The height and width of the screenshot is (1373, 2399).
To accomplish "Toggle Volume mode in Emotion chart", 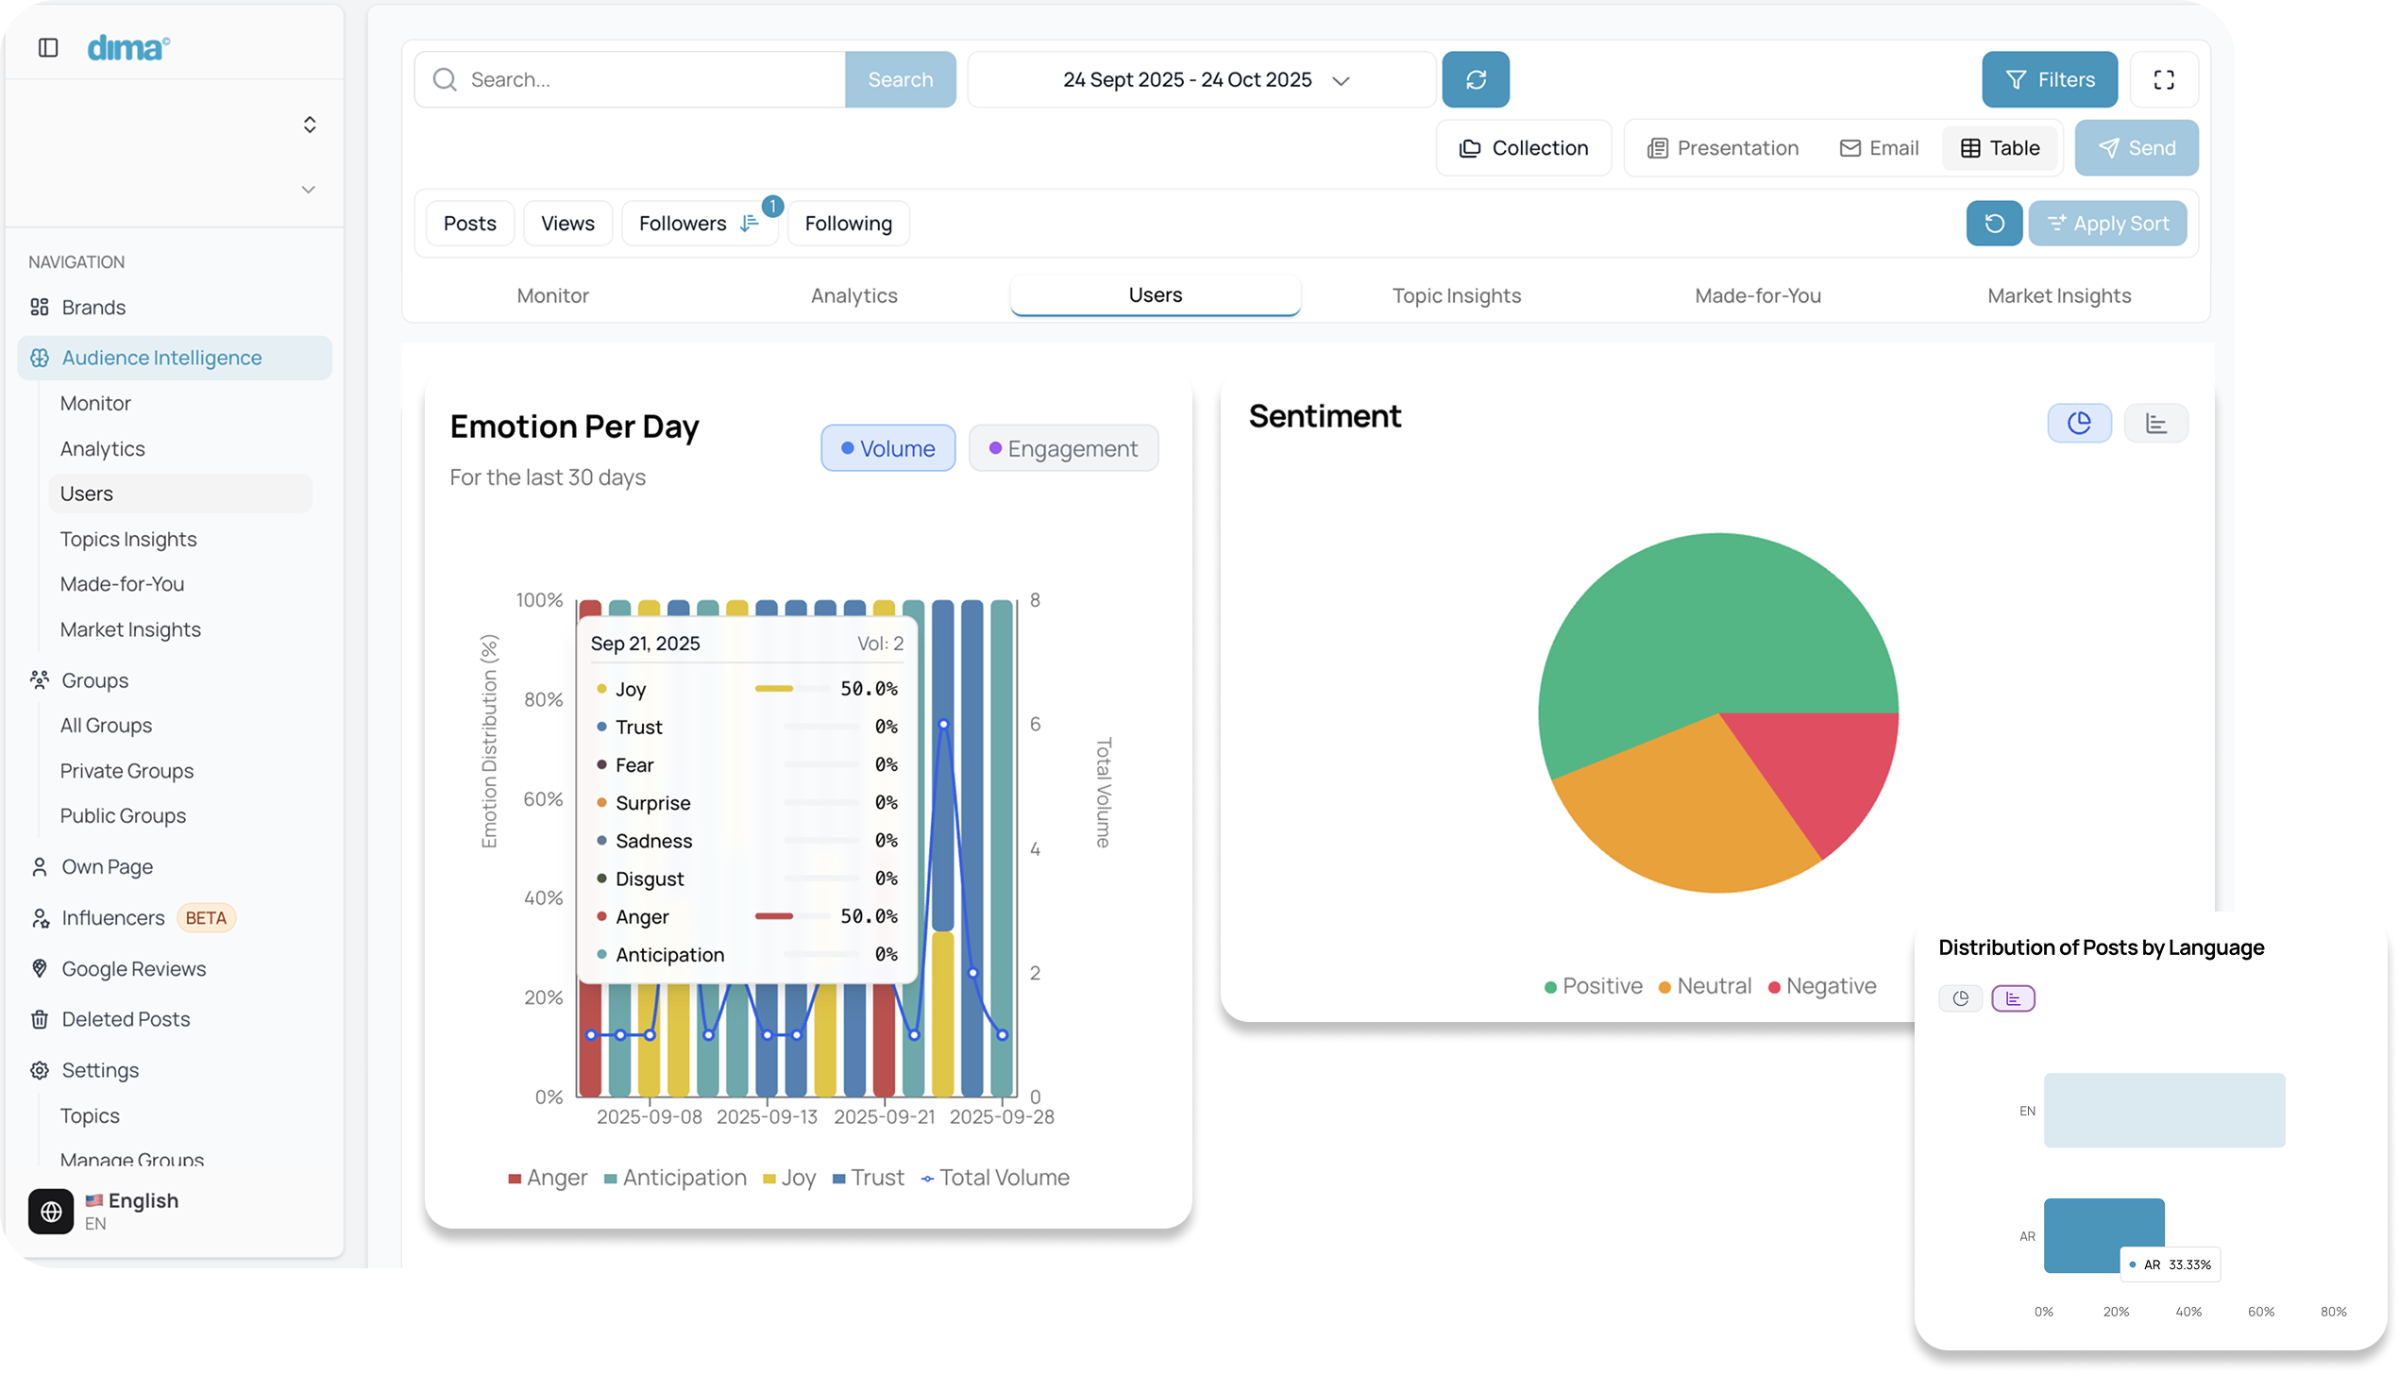I will (887, 448).
